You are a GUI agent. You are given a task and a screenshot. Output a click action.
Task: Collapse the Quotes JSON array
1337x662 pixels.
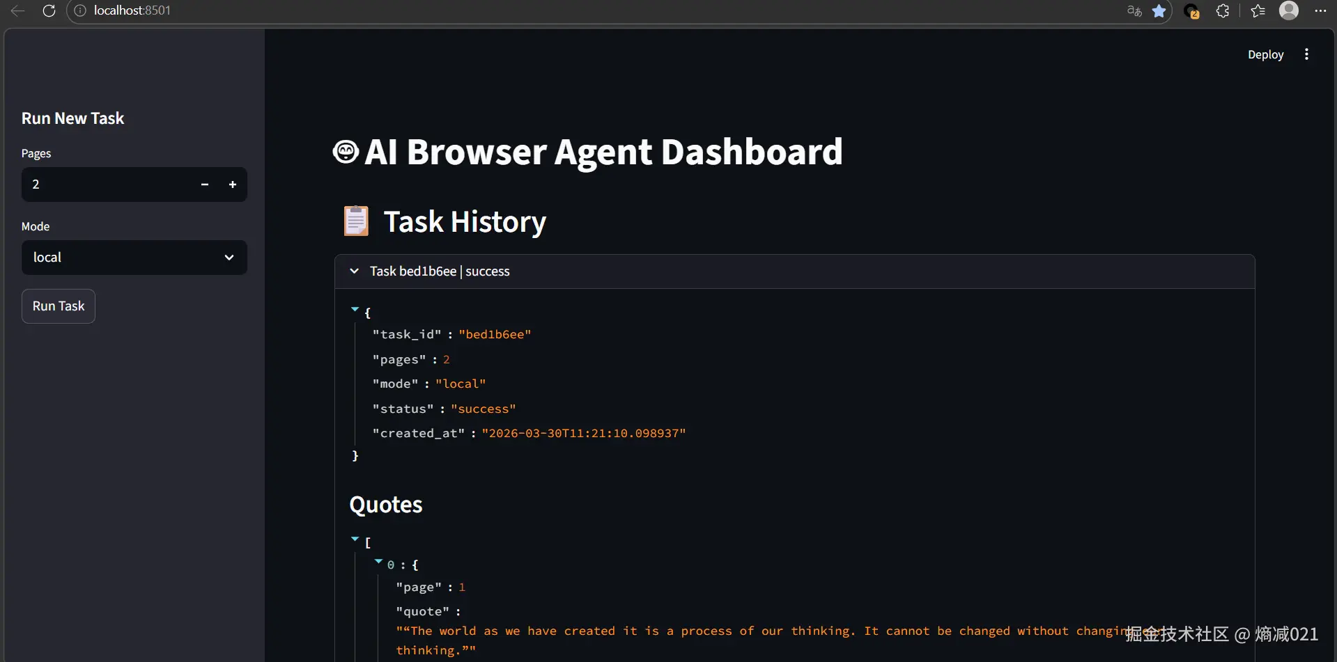pos(355,539)
